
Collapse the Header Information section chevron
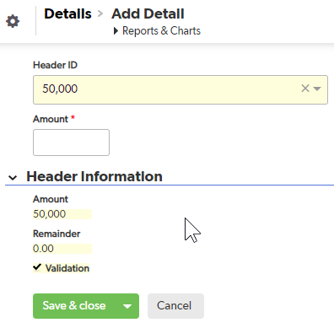click(x=13, y=178)
